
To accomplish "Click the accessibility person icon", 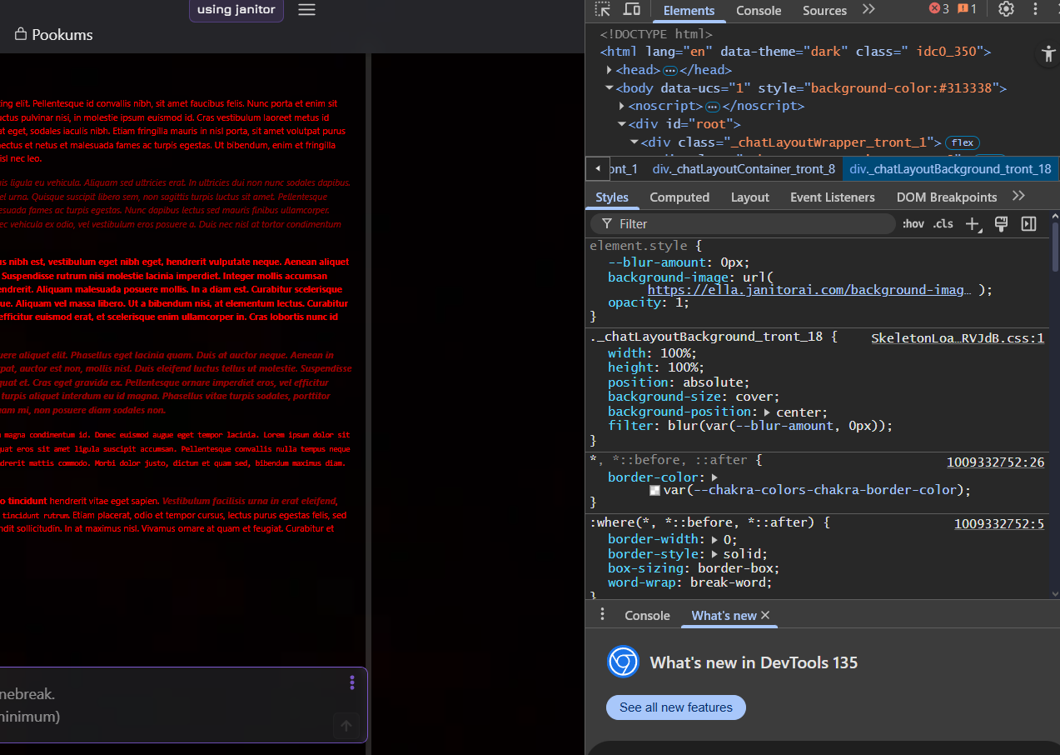I will pyautogui.click(x=1048, y=53).
